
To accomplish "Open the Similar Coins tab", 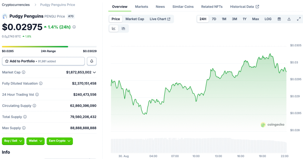I will (183, 6).
